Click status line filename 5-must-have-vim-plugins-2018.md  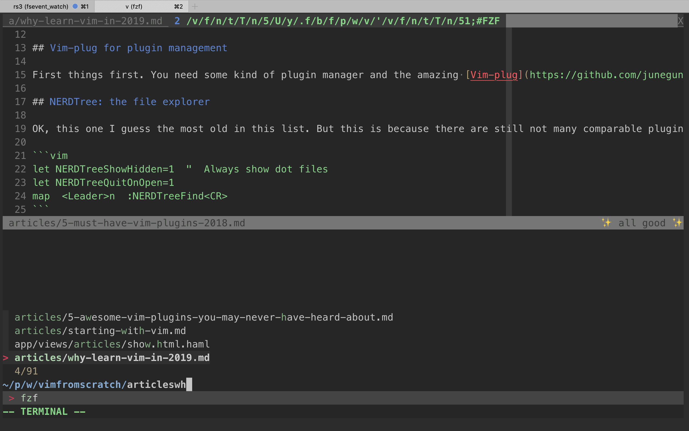click(127, 223)
